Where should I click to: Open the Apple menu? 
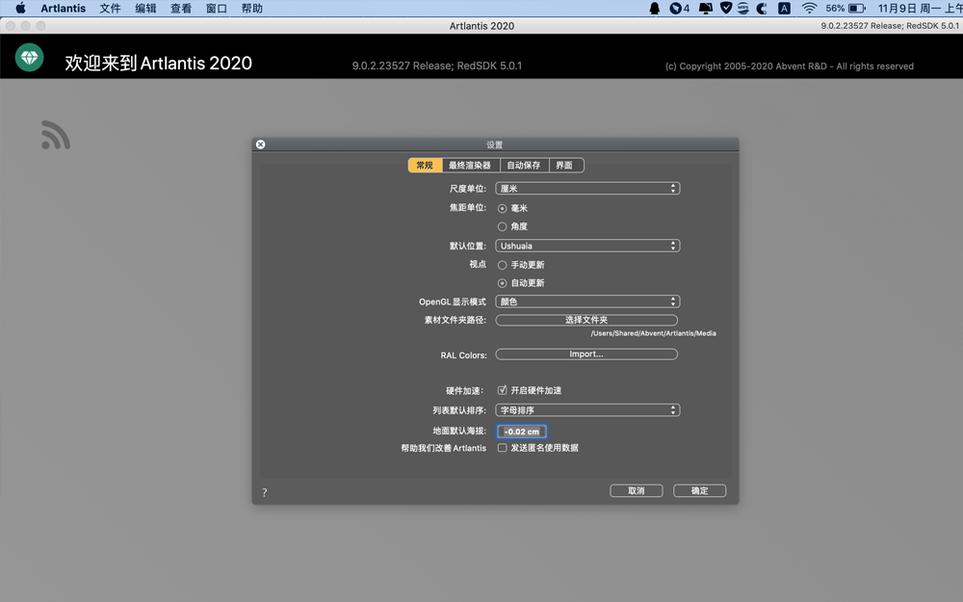[20, 8]
